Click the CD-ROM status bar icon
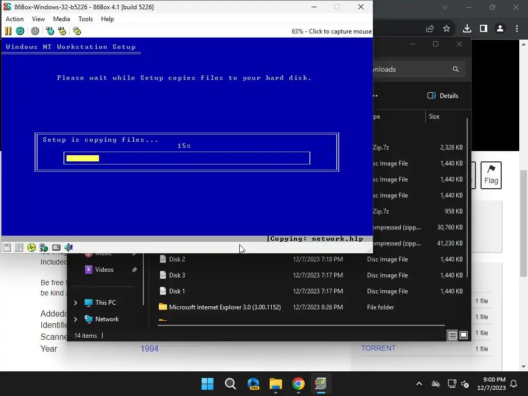This screenshot has width=528, height=396. 31,248
